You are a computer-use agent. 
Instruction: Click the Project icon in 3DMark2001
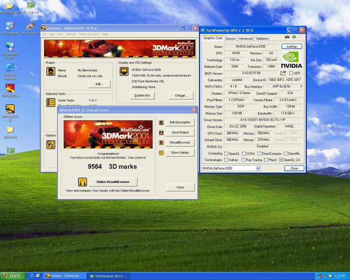(x=51, y=72)
